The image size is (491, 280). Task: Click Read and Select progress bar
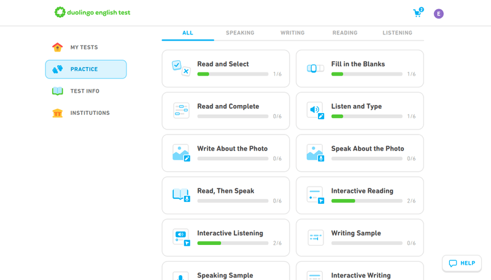[x=233, y=74]
